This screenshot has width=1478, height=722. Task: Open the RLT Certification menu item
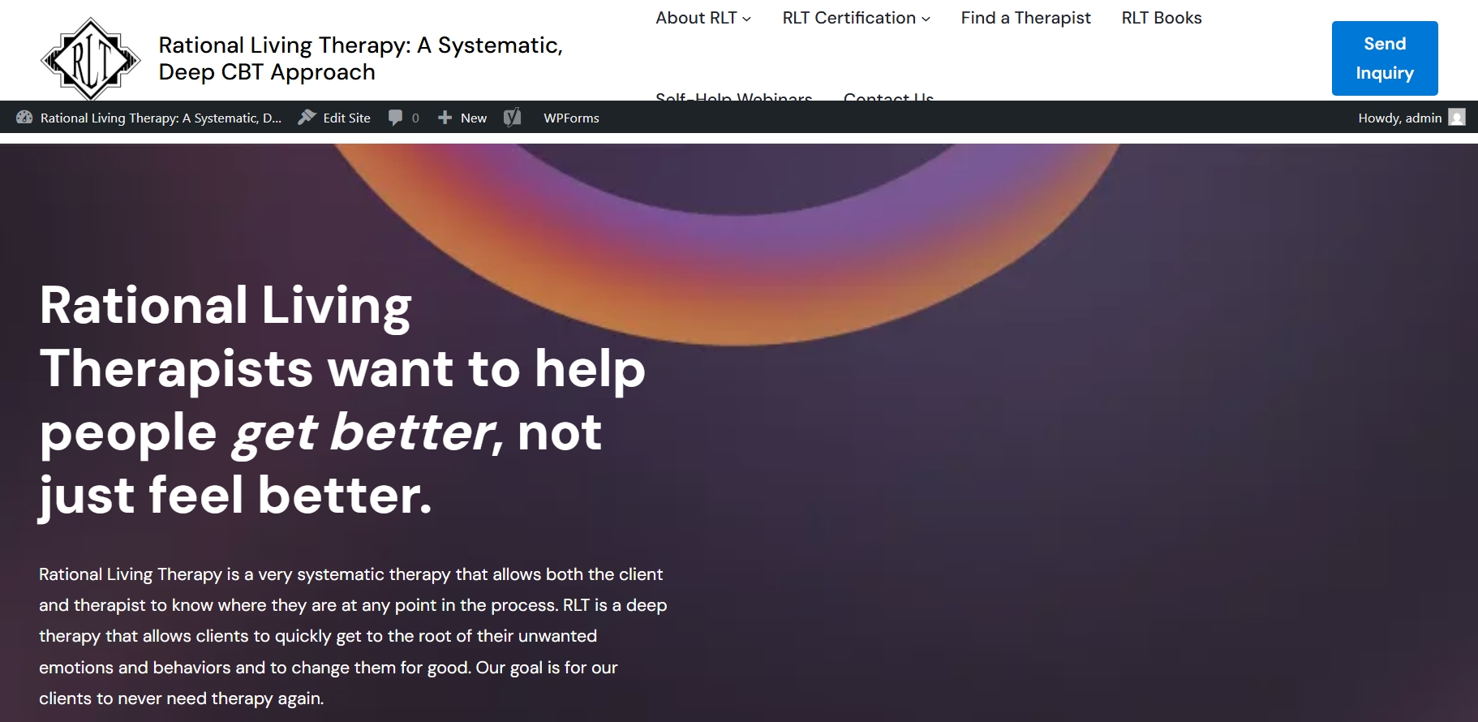[848, 18]
